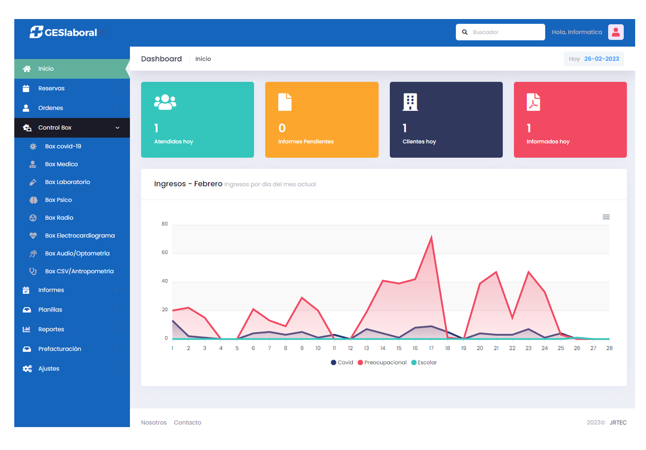Toggle the Escolar series in legend
The width and height of the screenshot is (646, 450).
coord(424,363)
